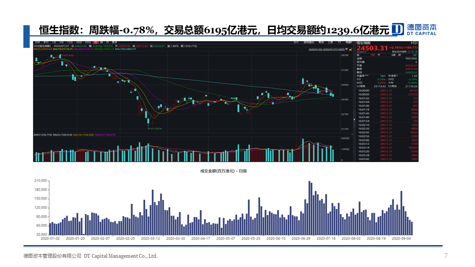Click the 金额 960.50亿 row
475x267 pixels.
point(387,58)
